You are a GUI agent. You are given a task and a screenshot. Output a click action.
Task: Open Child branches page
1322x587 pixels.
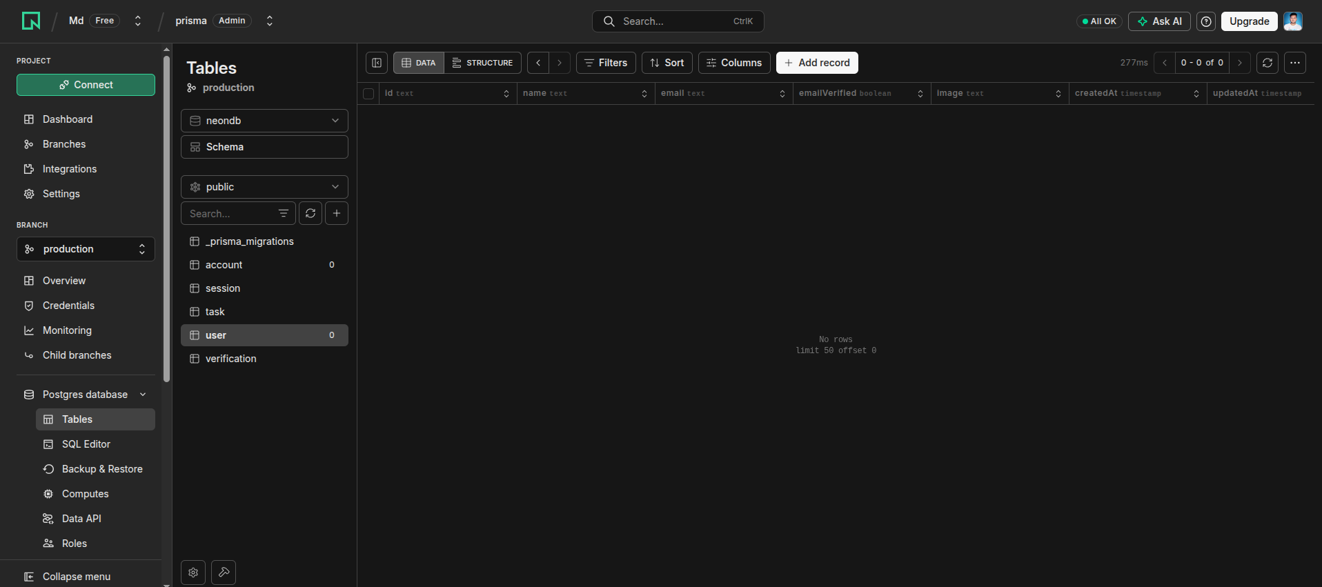(86, 355)
